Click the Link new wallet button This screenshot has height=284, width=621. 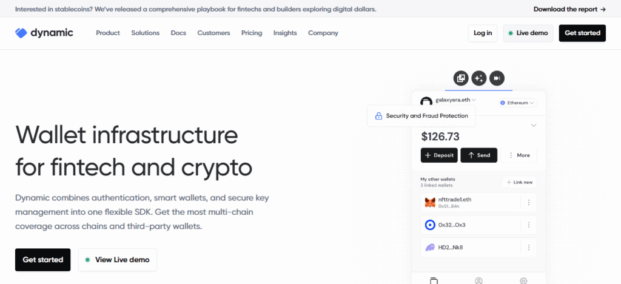click(519, 183)
